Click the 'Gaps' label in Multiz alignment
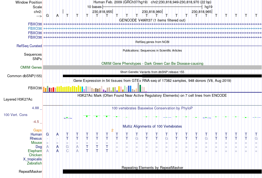The image size is (262, 178). coord(38,130)
